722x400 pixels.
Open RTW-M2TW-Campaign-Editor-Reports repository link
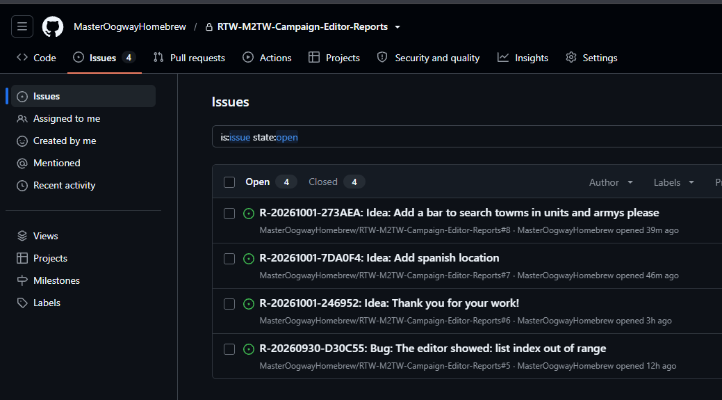point(302,26)
